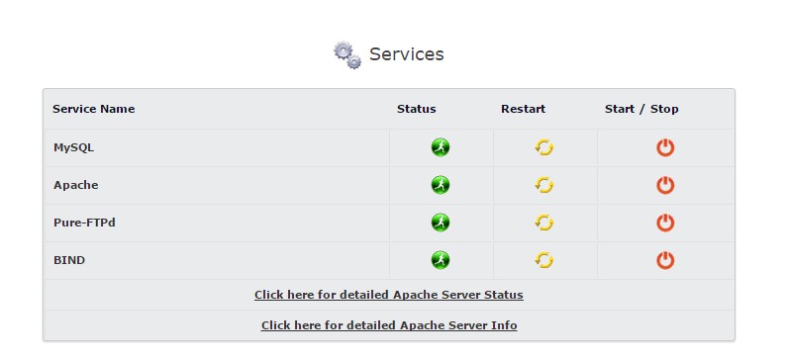
Task: Restart the Pure-FTPd service
Action: point(543,223)
